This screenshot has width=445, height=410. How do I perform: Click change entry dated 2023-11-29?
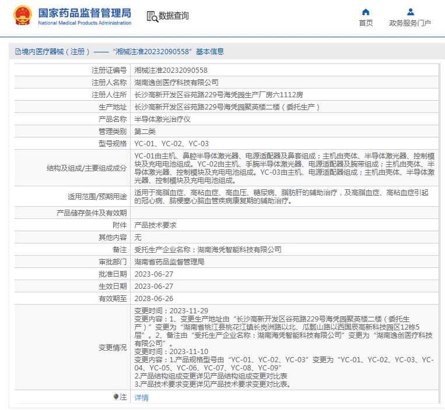click(x=171, y=311)
